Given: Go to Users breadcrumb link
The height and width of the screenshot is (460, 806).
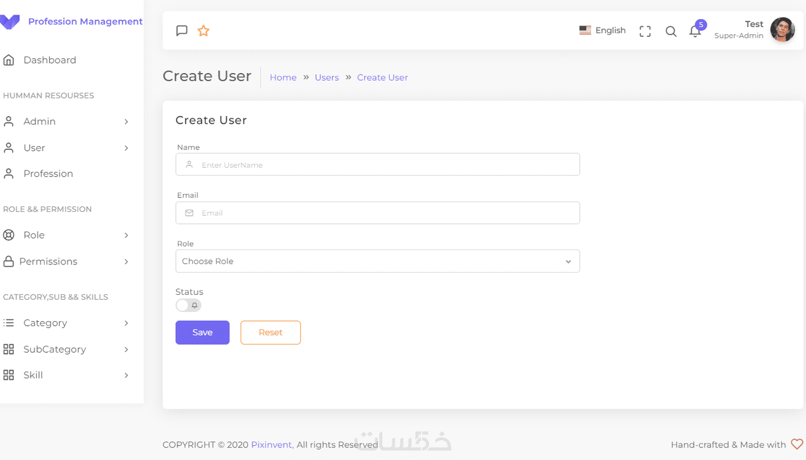Looking at the screenshot, I should 327,77.
